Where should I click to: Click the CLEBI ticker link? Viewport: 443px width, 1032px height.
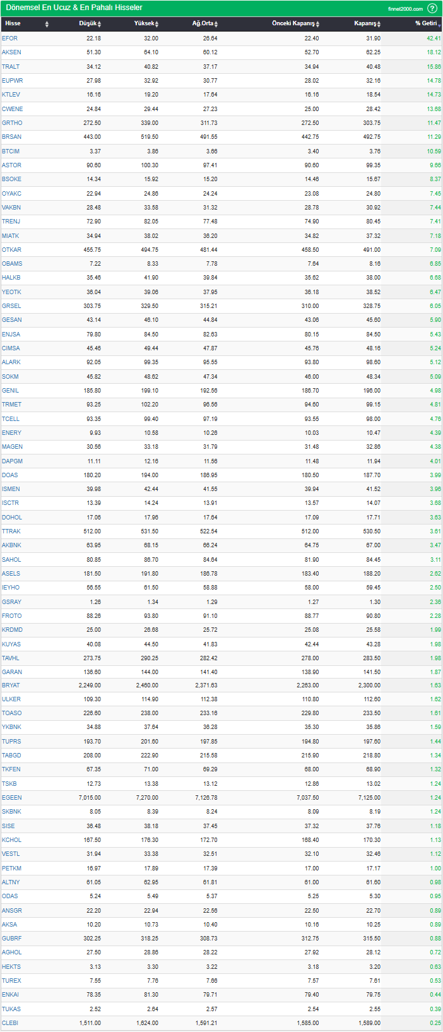coord(10,1023)
